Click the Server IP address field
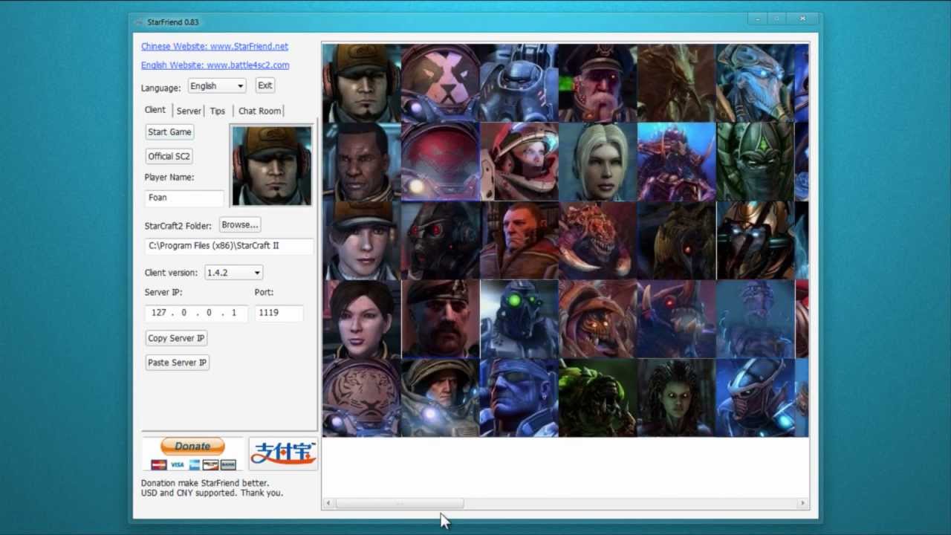This screenshot has height=535, width=951. 195,313
